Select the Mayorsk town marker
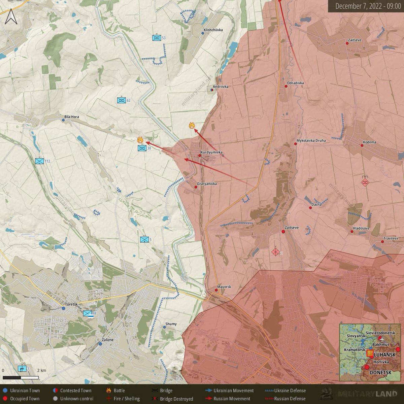 pyautogui.click(x=216, y=290)
